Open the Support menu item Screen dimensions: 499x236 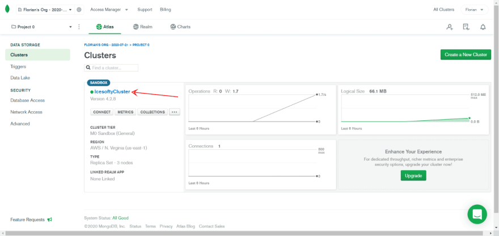click(145, 10)
